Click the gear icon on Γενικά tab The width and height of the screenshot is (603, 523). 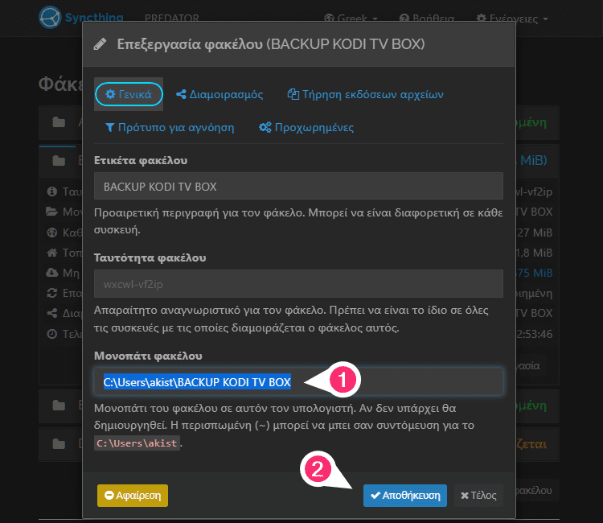(110, 94)
